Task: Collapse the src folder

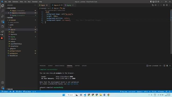Action: [x=10, y=27]
